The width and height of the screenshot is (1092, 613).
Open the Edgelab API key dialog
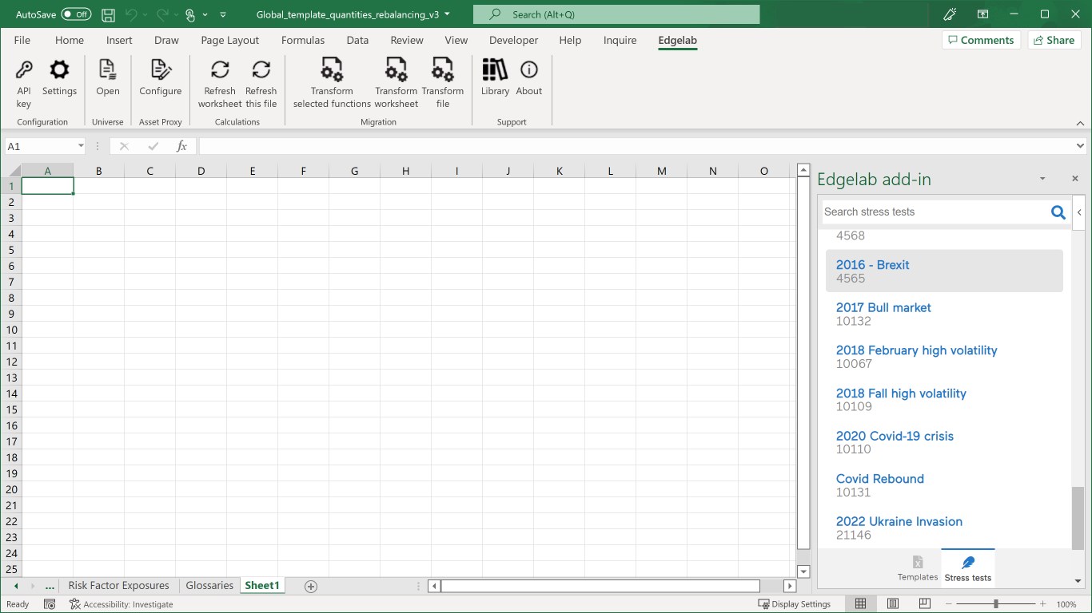(x=24, y=83)
